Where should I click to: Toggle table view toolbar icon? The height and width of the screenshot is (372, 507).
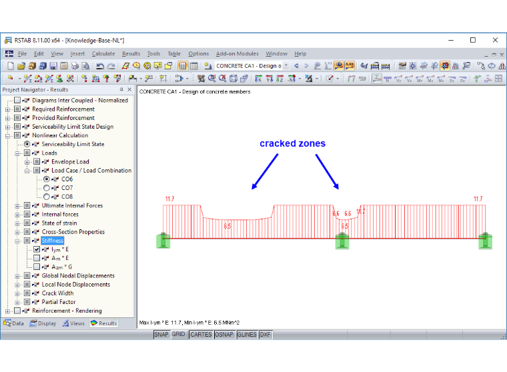[193, 66]
